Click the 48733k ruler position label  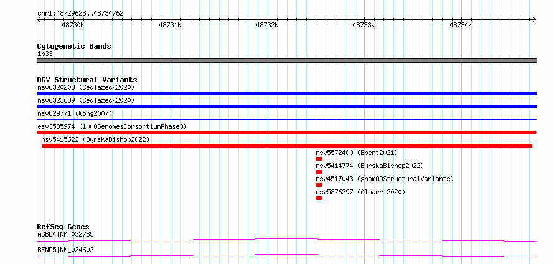coord(364,25)
